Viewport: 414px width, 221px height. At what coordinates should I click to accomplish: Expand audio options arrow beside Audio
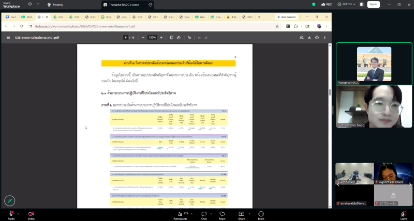[x=18, y=214]
